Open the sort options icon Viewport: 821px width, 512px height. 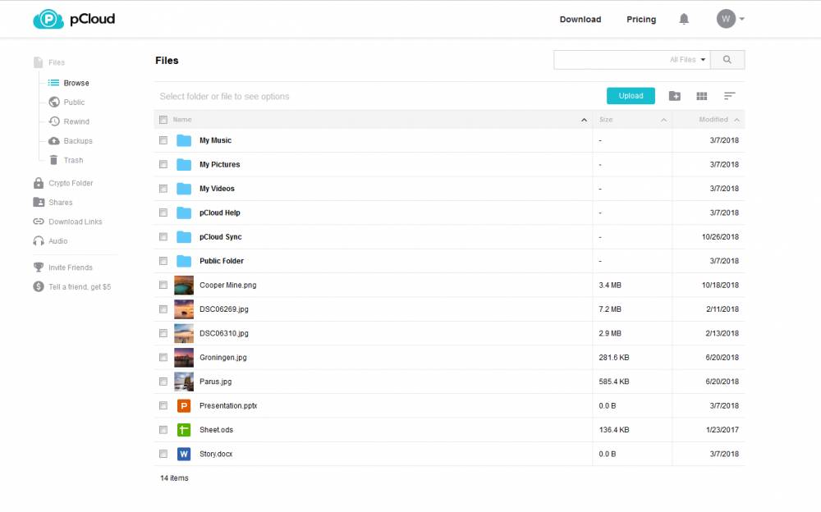(x=729, y=96)
